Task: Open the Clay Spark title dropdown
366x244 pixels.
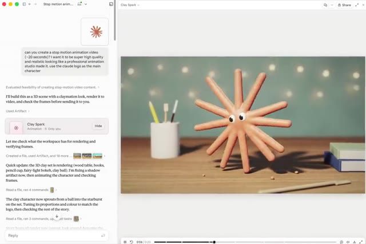Action: [x=130, y=5]
